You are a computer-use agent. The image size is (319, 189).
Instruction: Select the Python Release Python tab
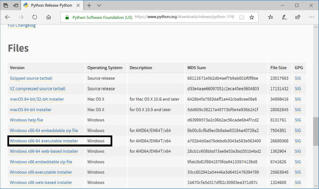coord(51,5)
